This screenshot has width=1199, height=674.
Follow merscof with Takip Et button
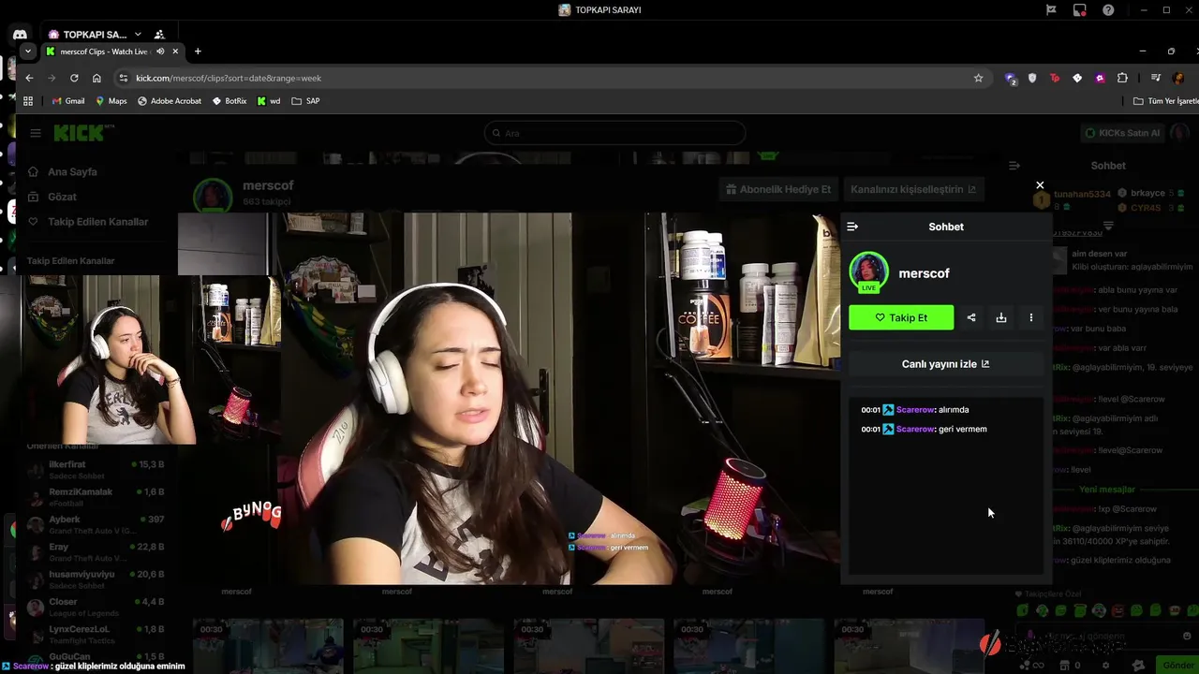pos(901,317)
